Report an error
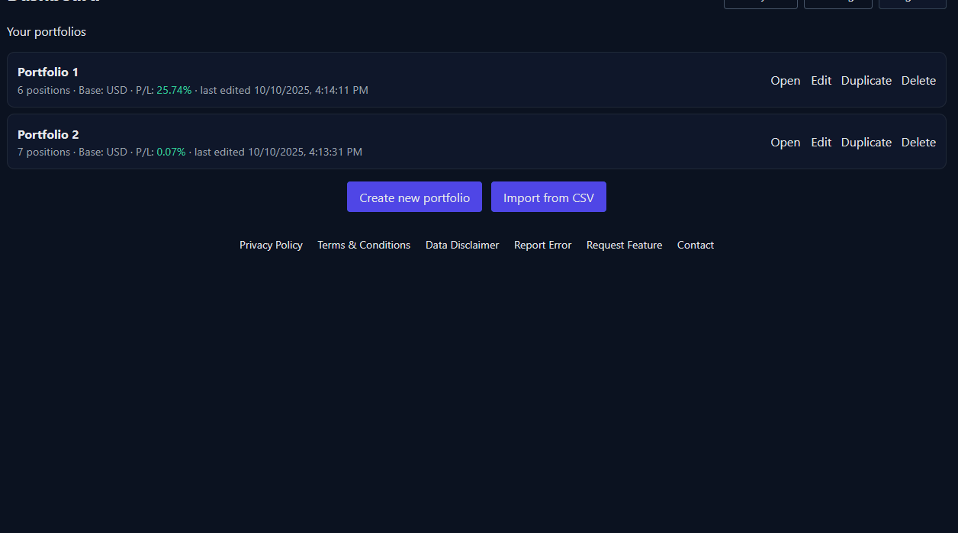The height and width of the screenshot is (533, 958). coord(542,245)
